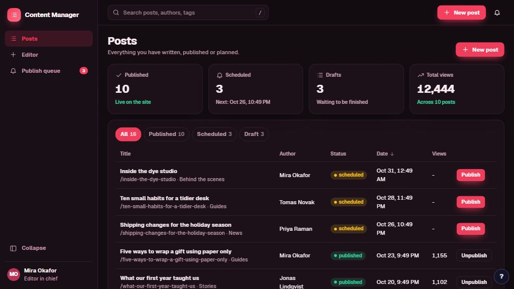Click the Live on the site text

coord(133,102)
